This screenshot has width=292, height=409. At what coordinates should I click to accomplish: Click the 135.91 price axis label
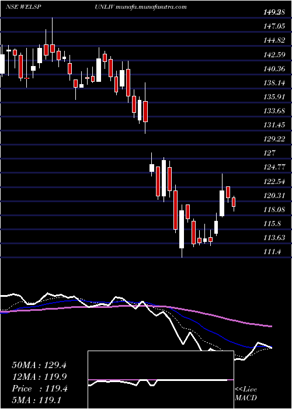pos(273,98)
